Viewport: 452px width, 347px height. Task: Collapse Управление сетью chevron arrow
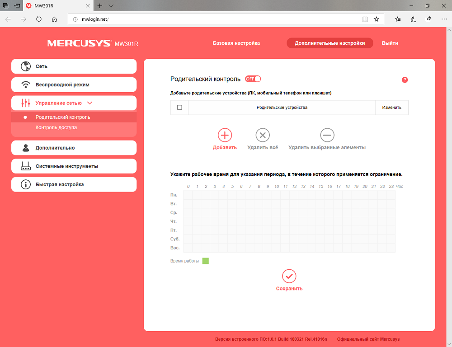coord(89,103)
